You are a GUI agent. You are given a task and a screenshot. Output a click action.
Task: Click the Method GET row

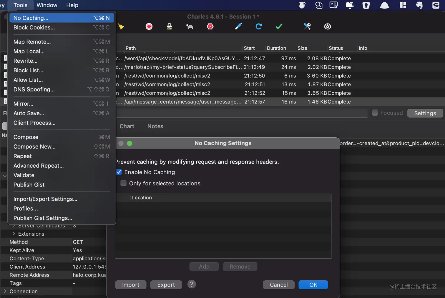coord(54,242)
